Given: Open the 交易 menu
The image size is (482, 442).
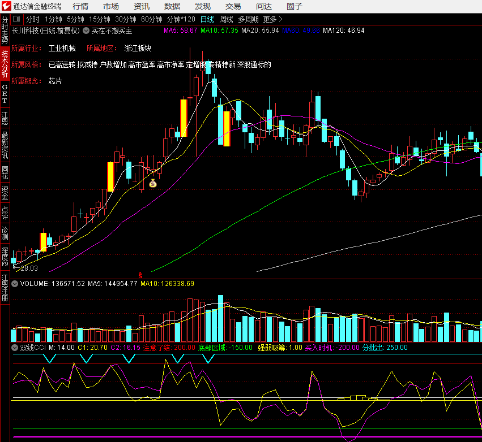Looking at the screenshot, I should click(233, 6).
